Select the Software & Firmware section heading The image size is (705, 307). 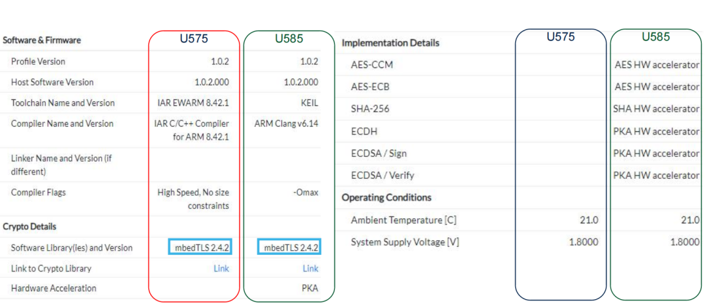pyautogui.click(x=42, y=40)
